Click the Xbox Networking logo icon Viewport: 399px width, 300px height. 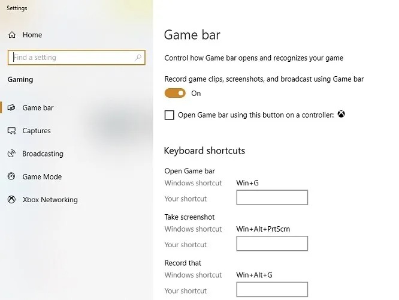click(11, 199)
